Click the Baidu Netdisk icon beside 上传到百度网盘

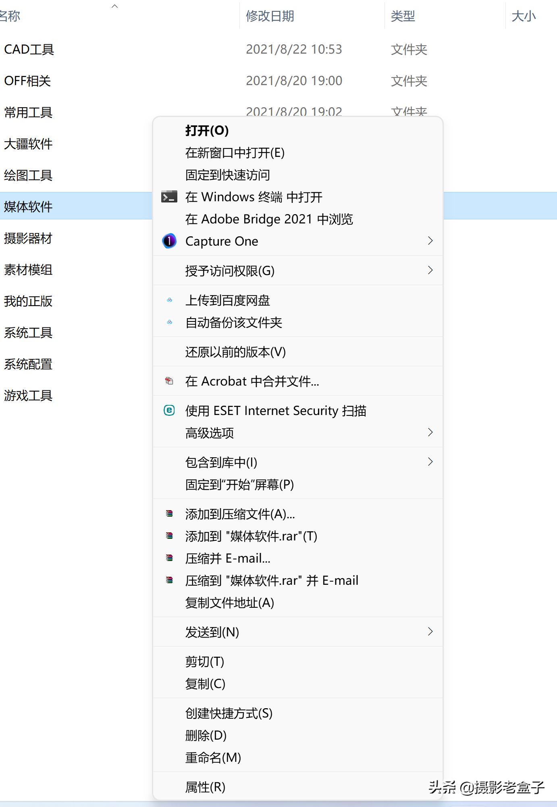(169, 300)
